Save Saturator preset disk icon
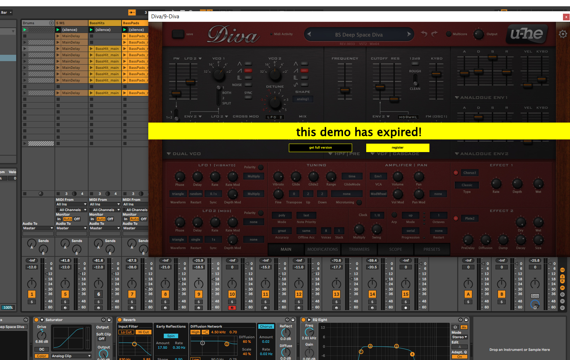 [x=109, y=320]
